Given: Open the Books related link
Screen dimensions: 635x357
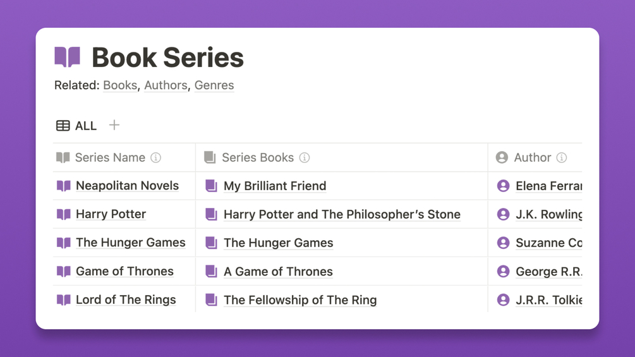Looking at the screenshot, I should tap(120, 85).
